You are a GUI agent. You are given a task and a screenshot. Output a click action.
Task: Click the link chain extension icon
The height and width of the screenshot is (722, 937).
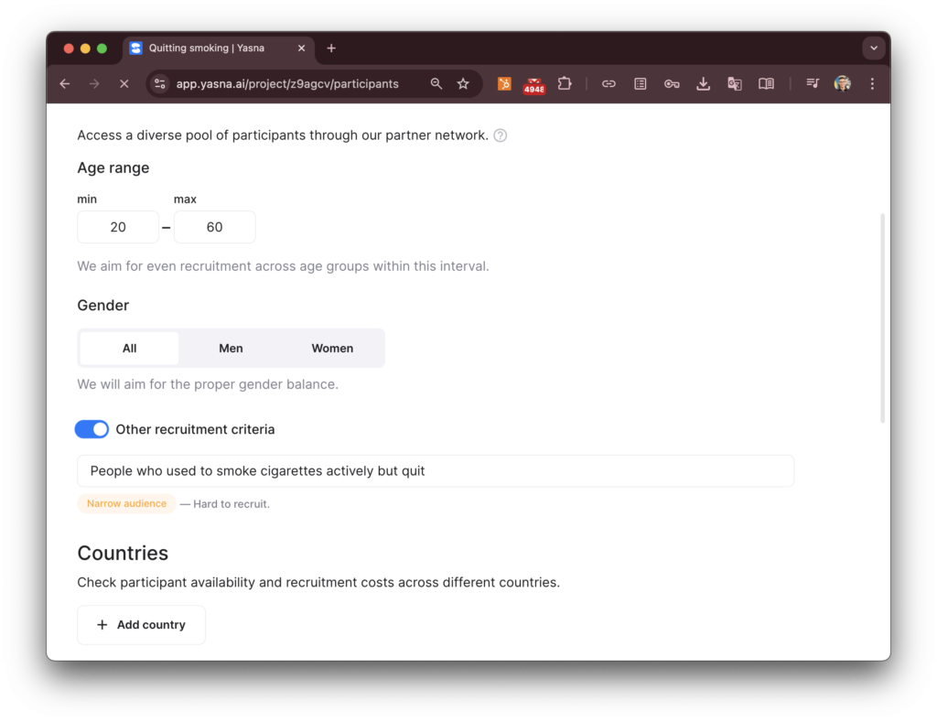[609, 83]
